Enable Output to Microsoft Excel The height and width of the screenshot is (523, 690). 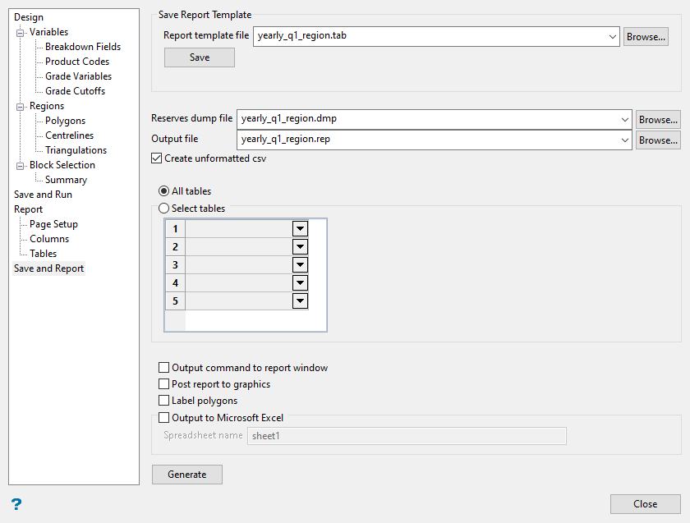click(x=165, y=418)
